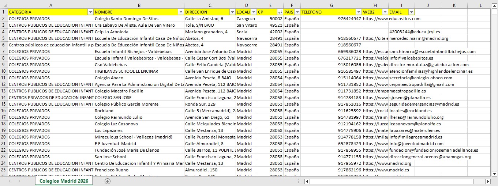Select column A header

tap(50, 5)
